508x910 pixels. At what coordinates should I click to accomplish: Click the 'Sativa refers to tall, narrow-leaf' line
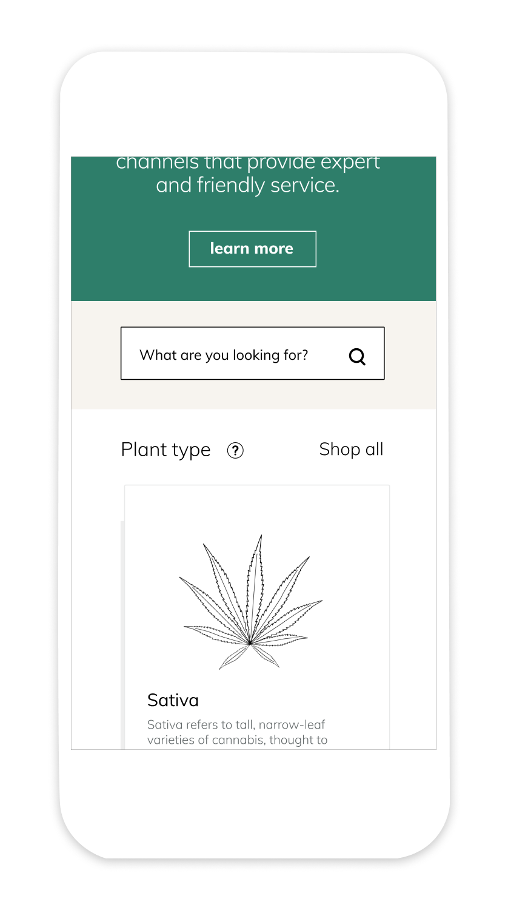click(236, 725)
